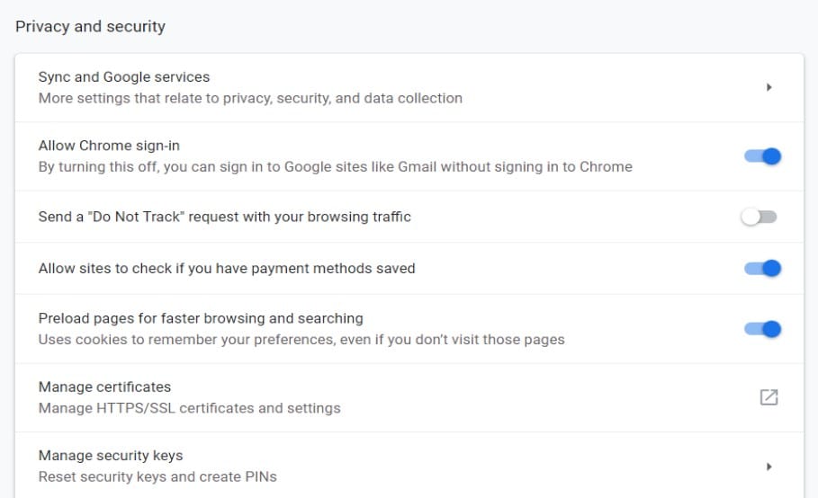Open Manage certificates external link icon
818x498 pixels.
coord(769,397)
